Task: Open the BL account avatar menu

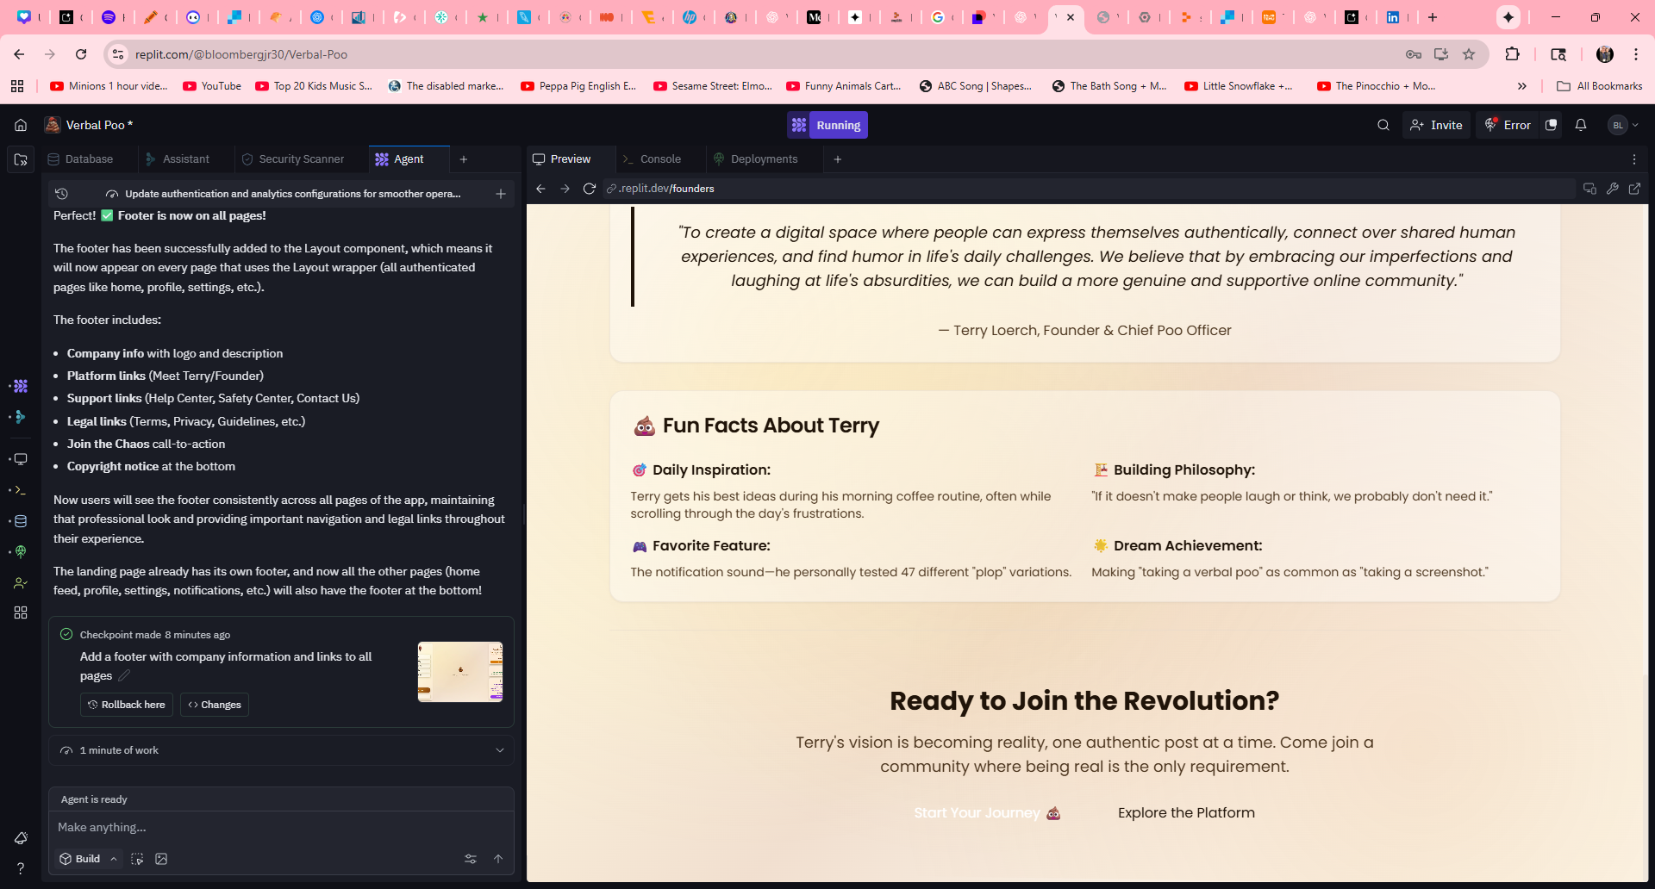Action: [x=1623, y=125]
